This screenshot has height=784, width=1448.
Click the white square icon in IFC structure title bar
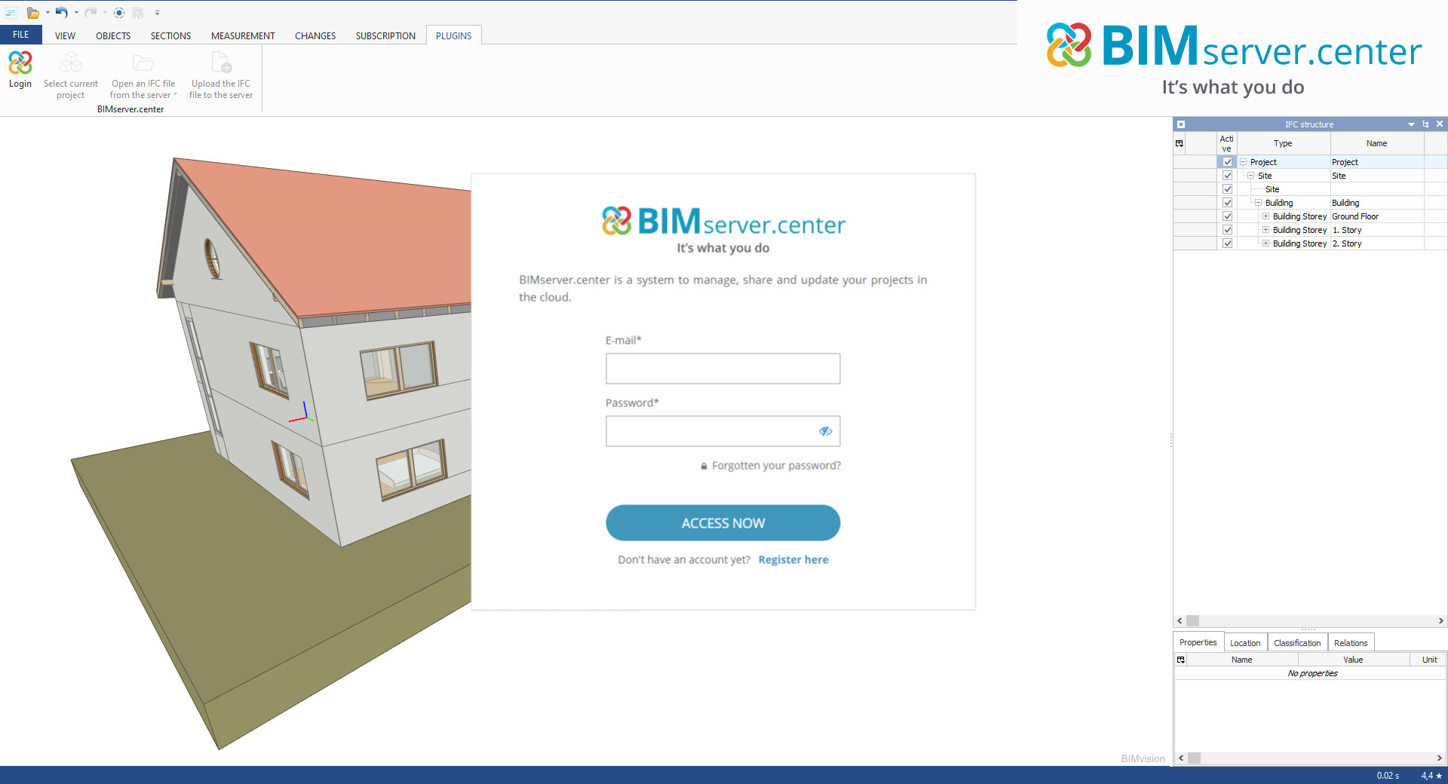click(1181, 124)
